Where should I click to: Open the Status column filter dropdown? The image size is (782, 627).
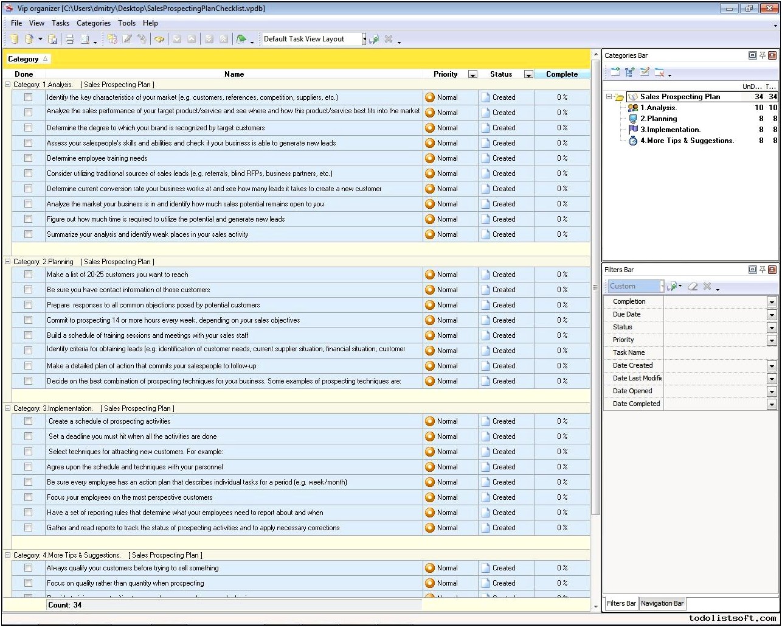[528, 74]
